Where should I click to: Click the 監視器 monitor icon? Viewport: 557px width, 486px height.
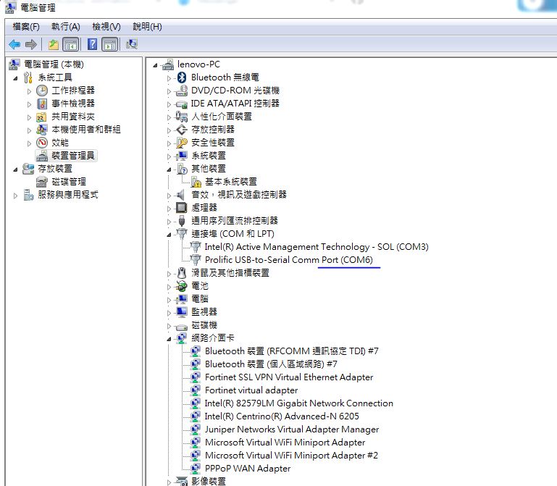click(x=182, y=312)
